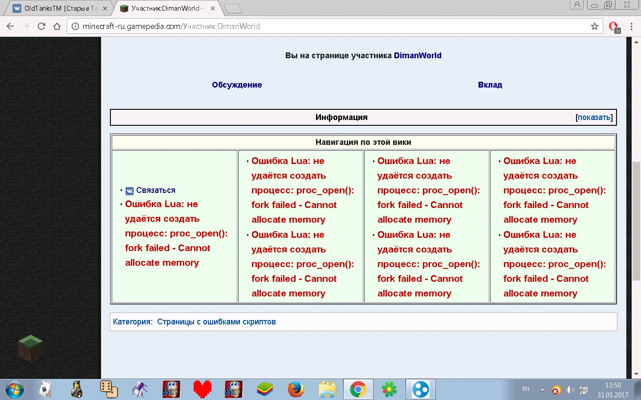Open Страницы с ошибками скриптов category
641x400 pixels.
coord(216,322)
